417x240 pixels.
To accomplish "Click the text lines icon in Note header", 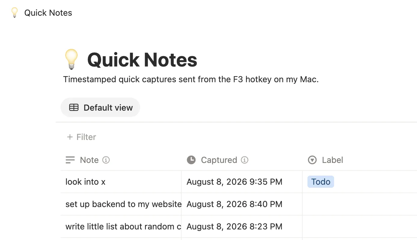I will tap(70, 160).
